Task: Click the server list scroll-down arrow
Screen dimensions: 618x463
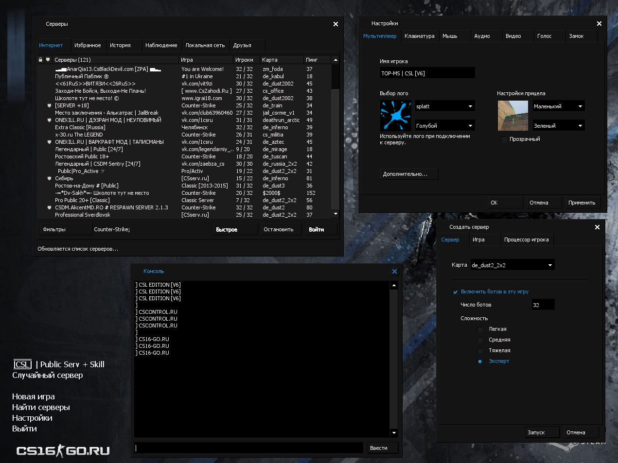Action: [335, 214]
